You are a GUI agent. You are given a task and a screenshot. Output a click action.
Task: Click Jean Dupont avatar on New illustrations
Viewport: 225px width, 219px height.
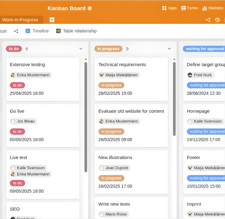(x=101, y=168)
